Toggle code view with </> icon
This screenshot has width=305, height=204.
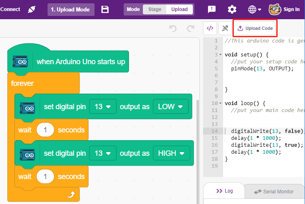click(210, 28)
